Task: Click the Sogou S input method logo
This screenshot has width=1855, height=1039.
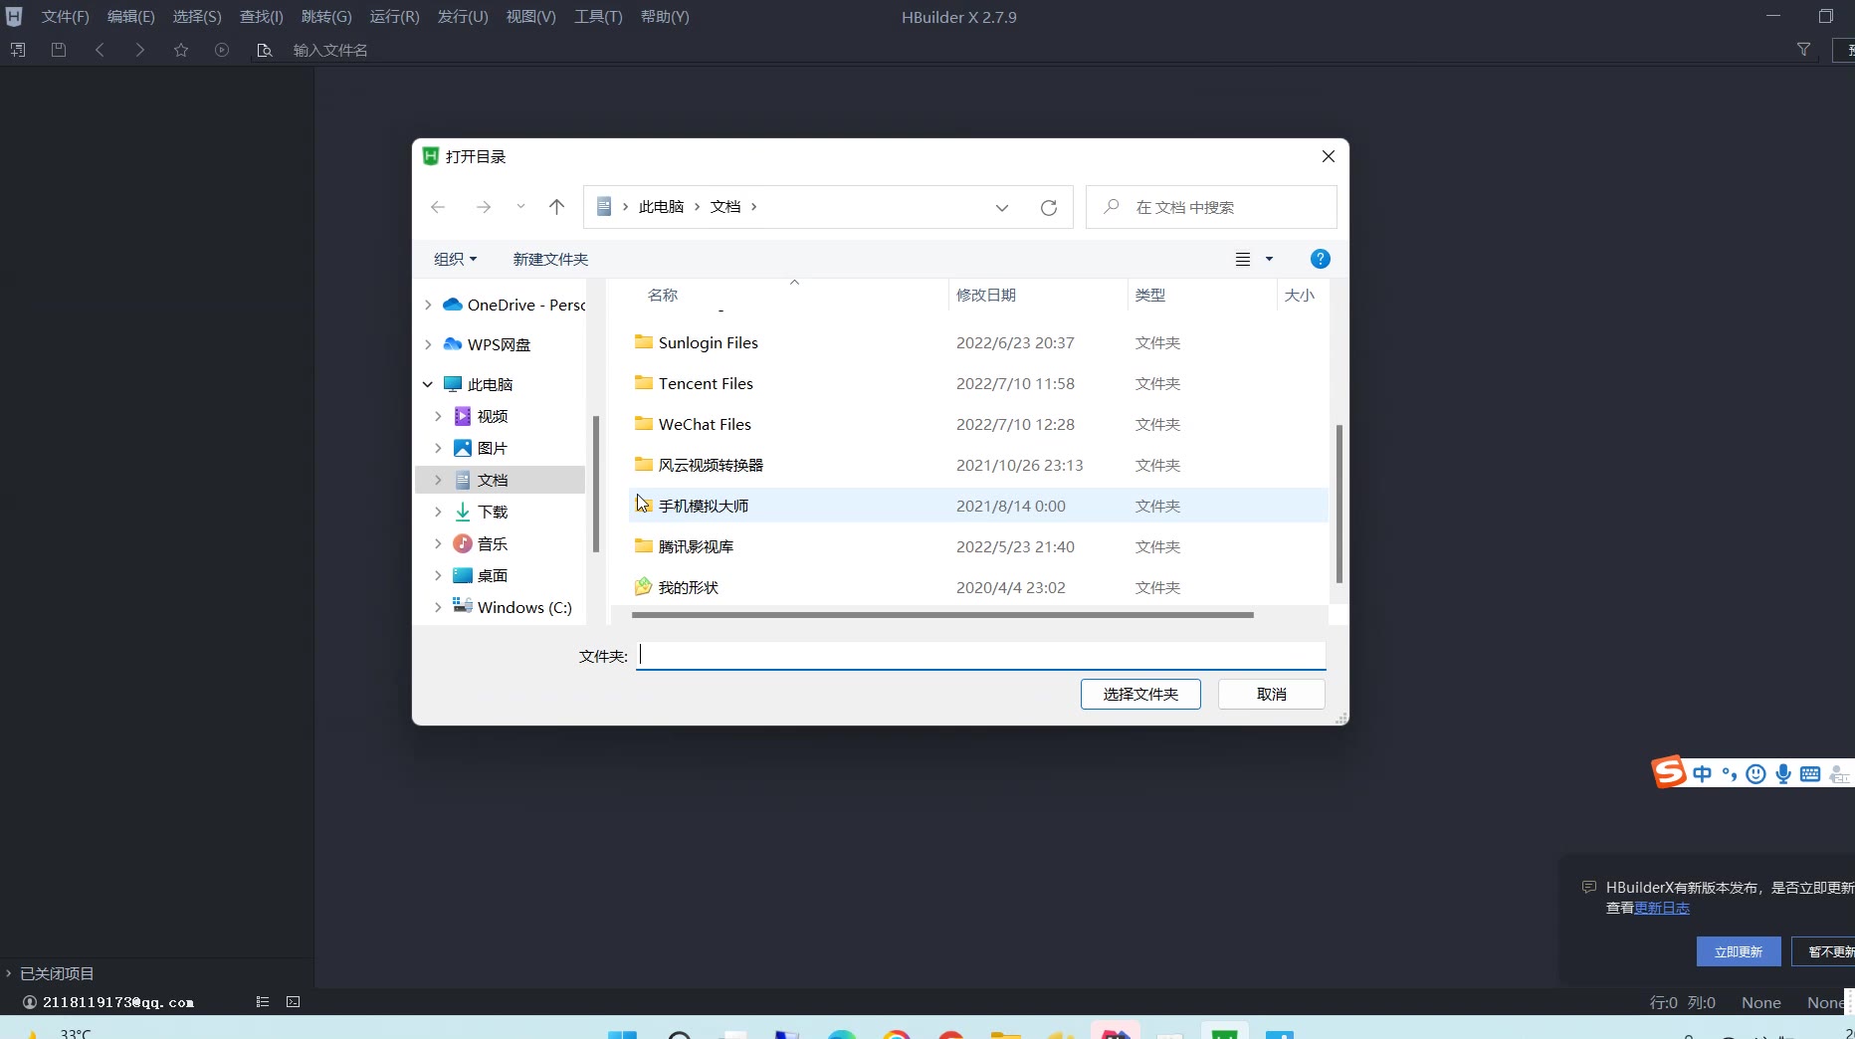Action: click(1669, 772)
